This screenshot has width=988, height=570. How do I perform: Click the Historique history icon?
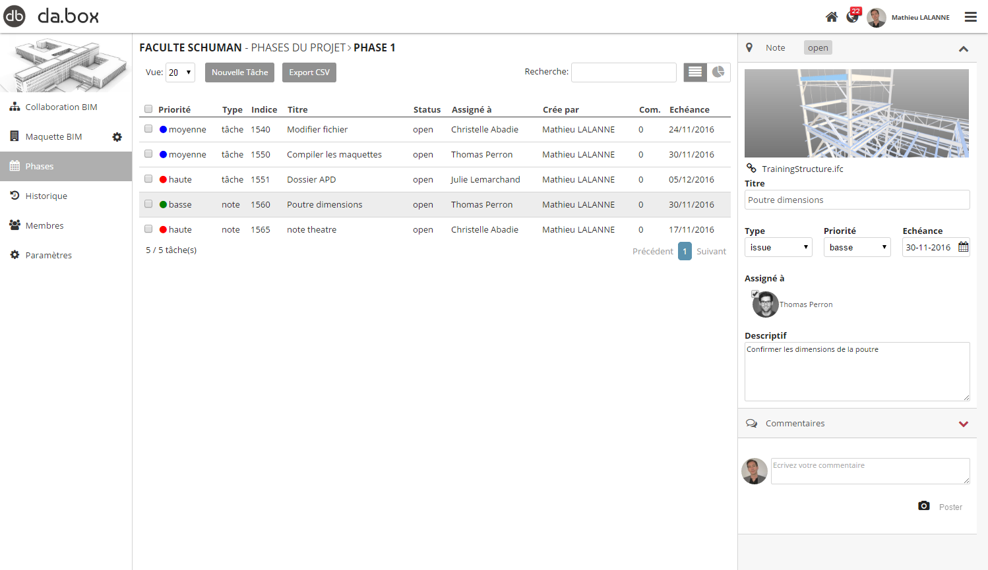point(15,196)
